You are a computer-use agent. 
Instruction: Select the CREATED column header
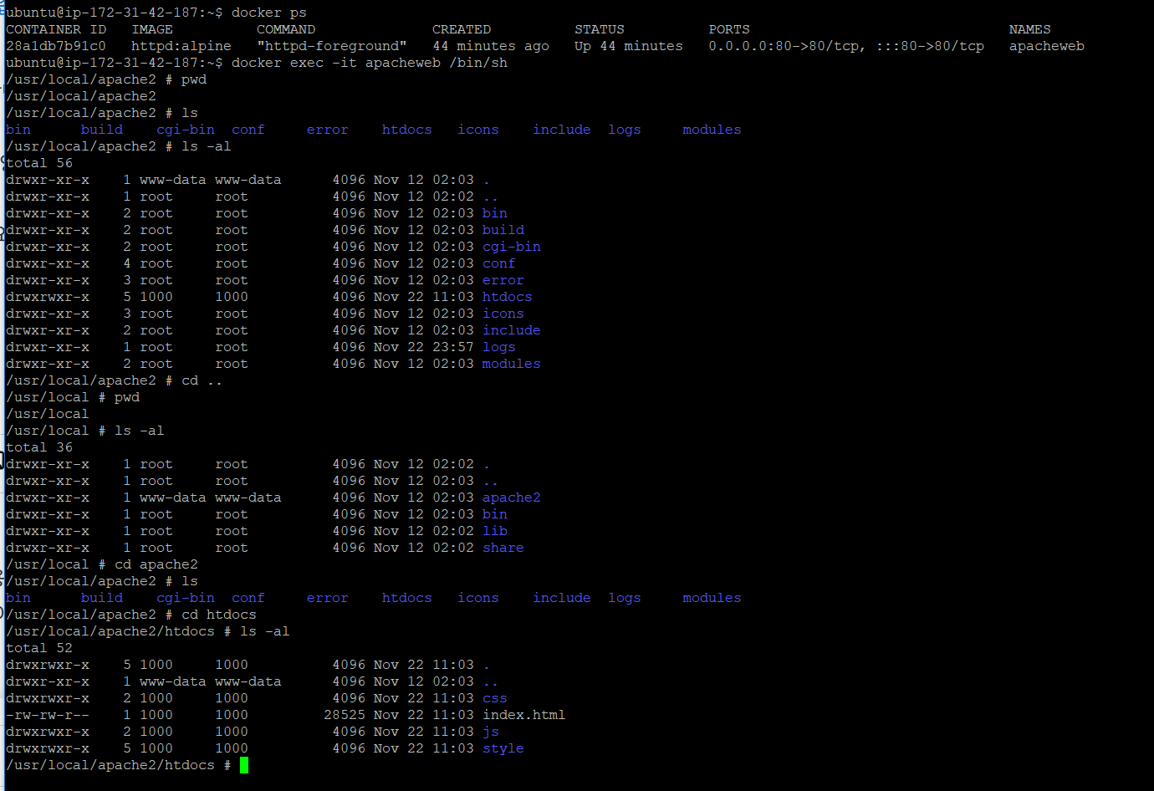(462, 29)
